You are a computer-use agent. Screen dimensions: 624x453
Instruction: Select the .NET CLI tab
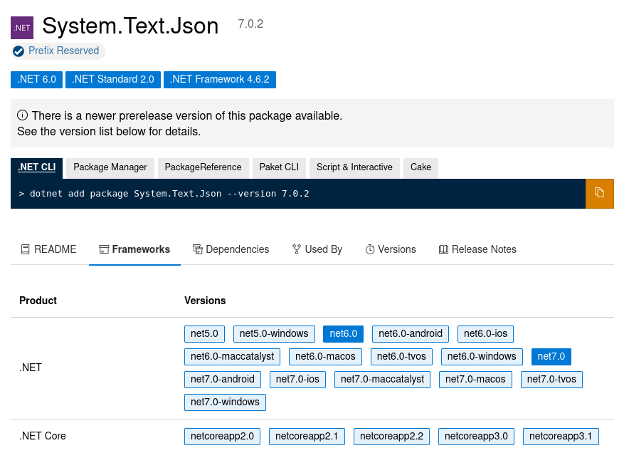[36, 167]
